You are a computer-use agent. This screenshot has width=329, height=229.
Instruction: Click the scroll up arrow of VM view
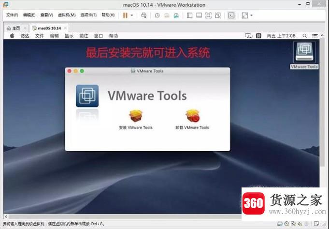(x=322, y=35)
